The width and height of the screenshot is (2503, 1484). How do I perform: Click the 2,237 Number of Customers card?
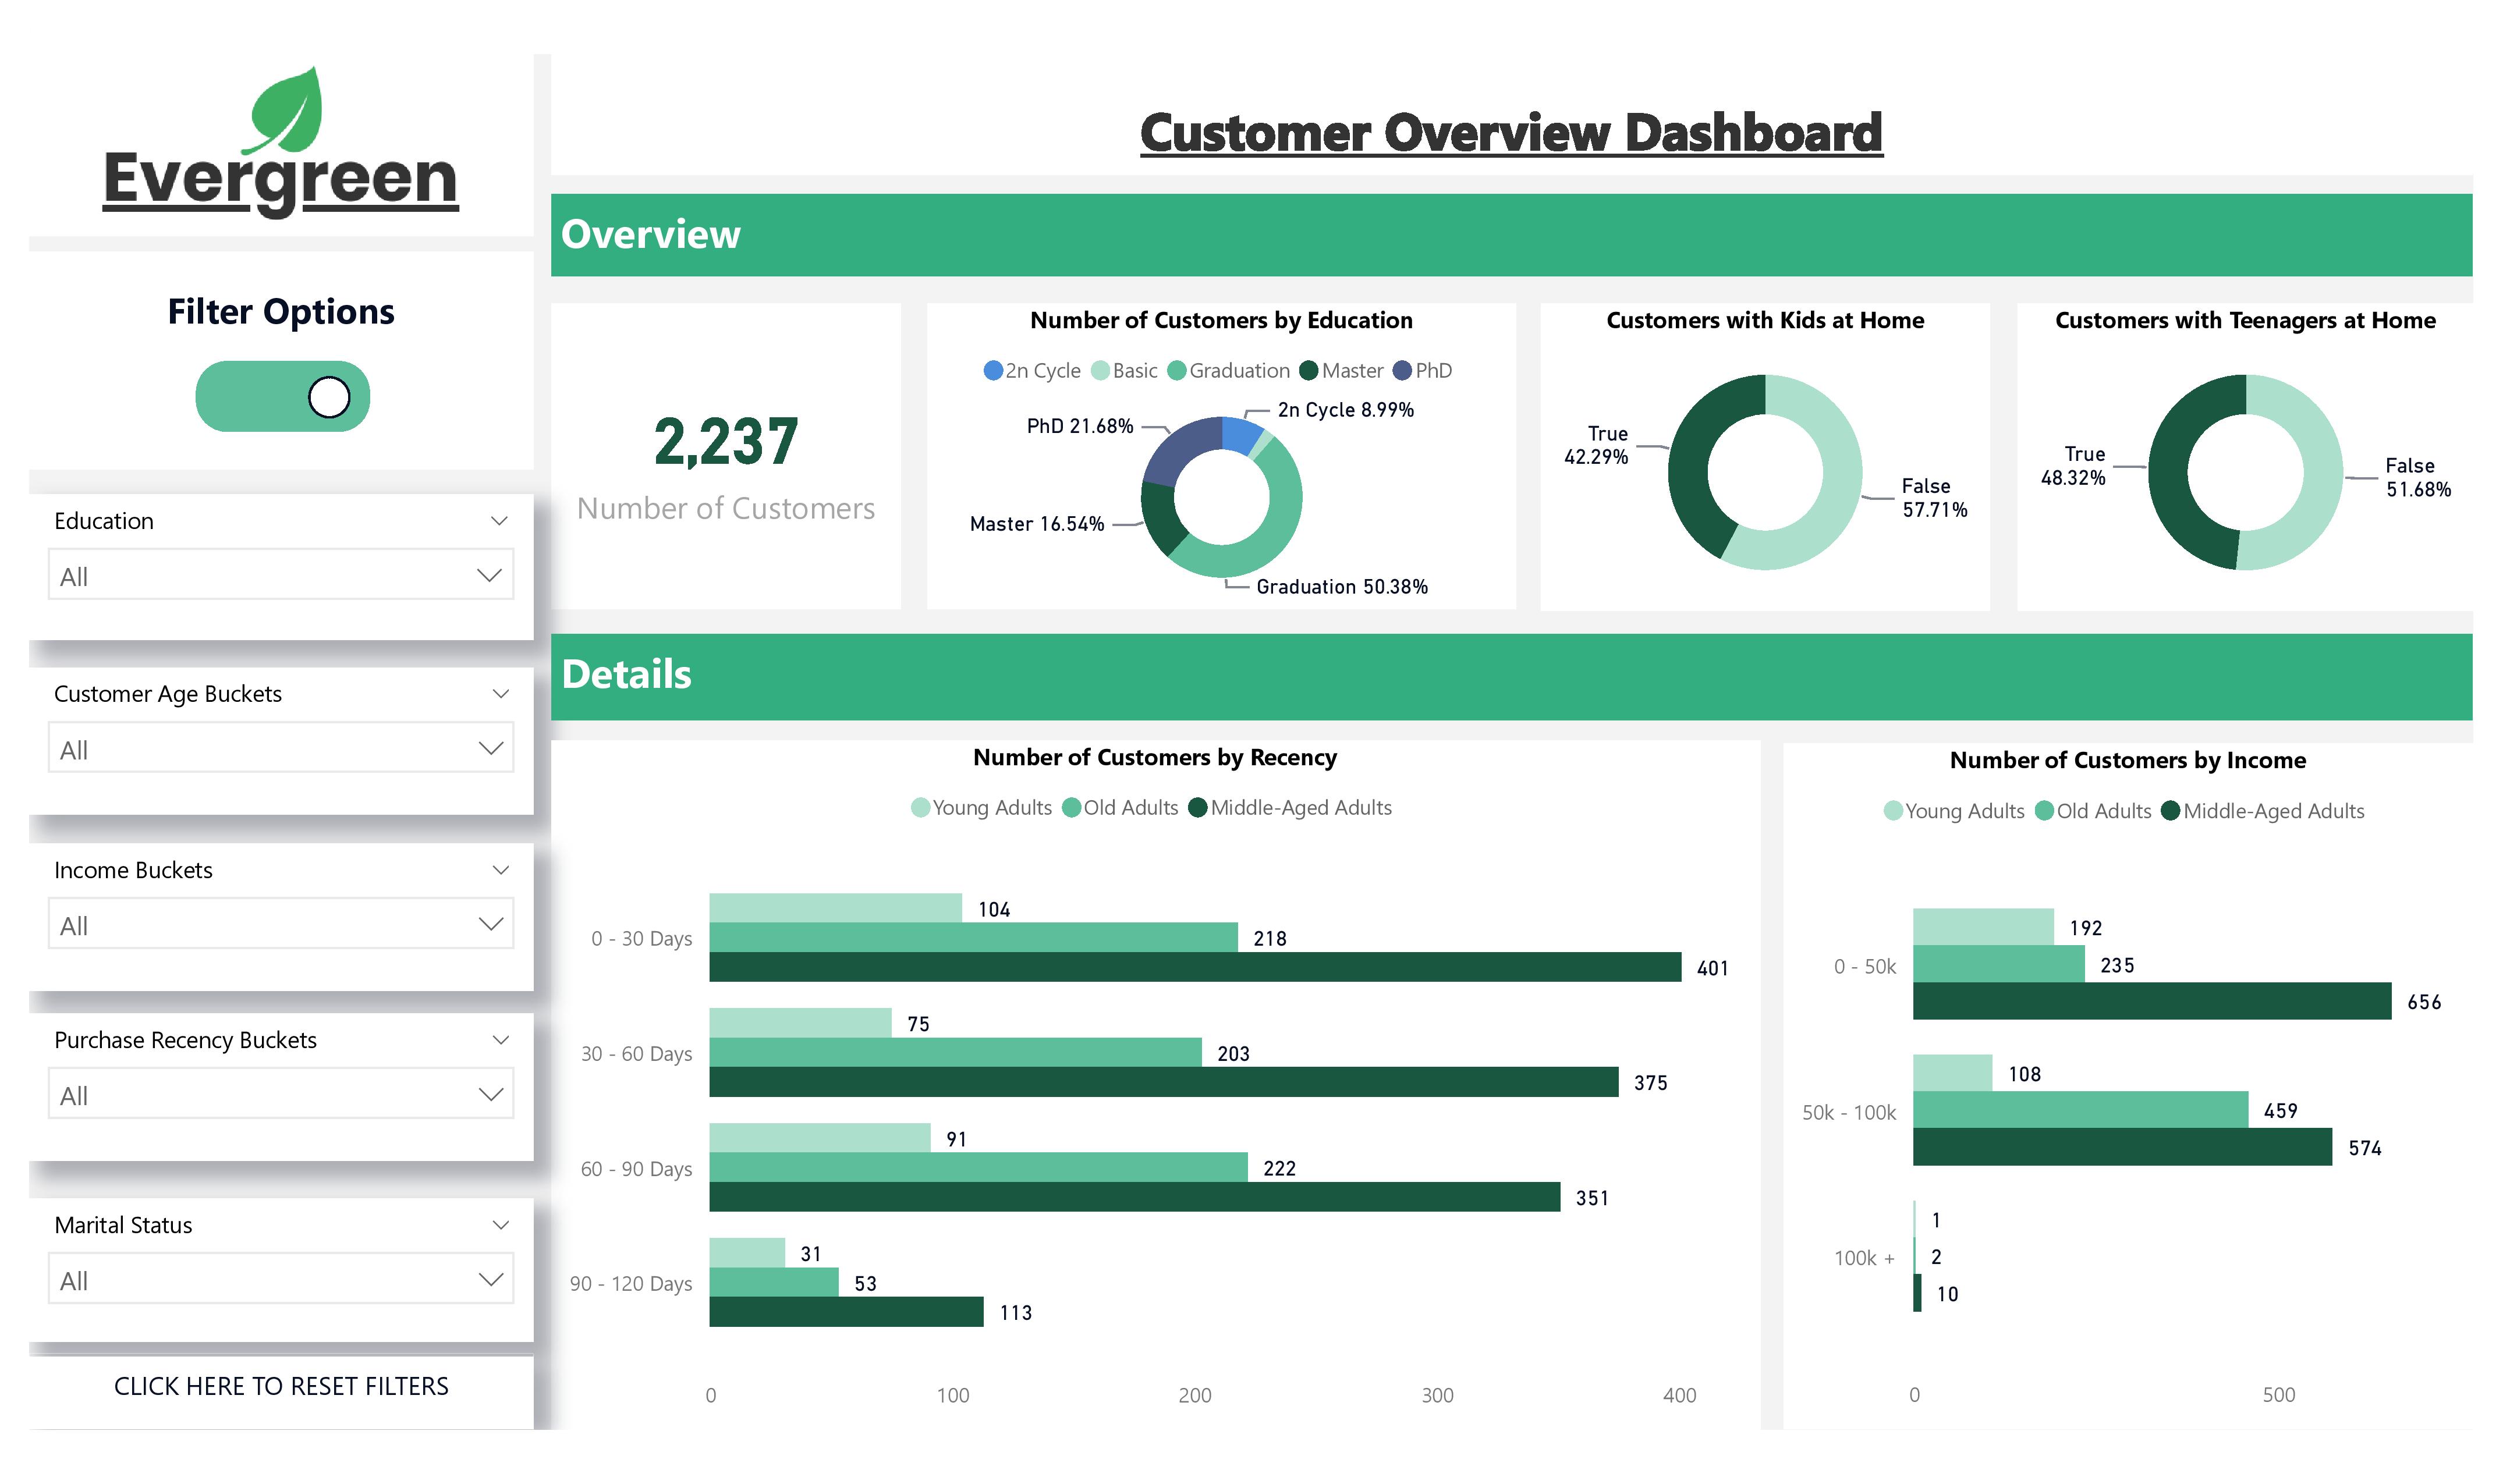click(x=726, y=456)
